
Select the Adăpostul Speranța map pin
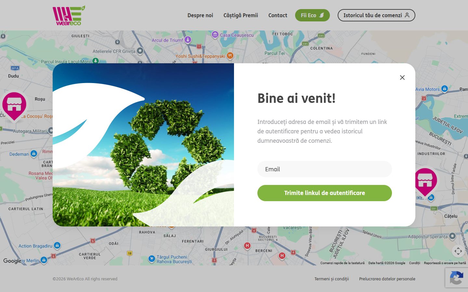coord(452,236)
